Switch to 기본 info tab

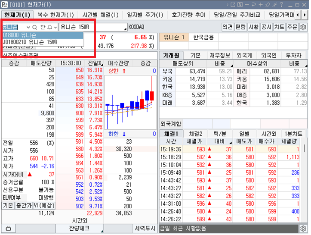(x=195, y=55)
